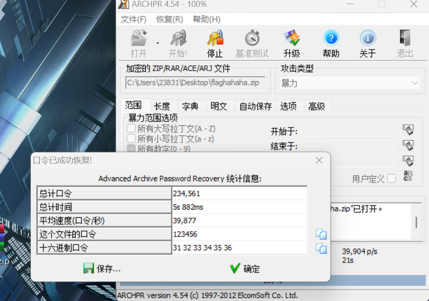Click the recovered password value 123456
The height and width of the screenshot is (301, 429).
[185, 234]
